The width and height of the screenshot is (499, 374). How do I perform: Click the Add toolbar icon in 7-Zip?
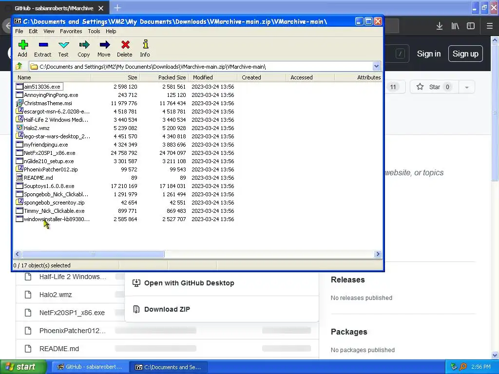click(x=23, y=45)
